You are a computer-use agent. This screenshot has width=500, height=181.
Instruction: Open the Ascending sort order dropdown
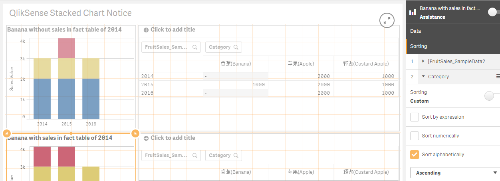[x=454, y=173]
